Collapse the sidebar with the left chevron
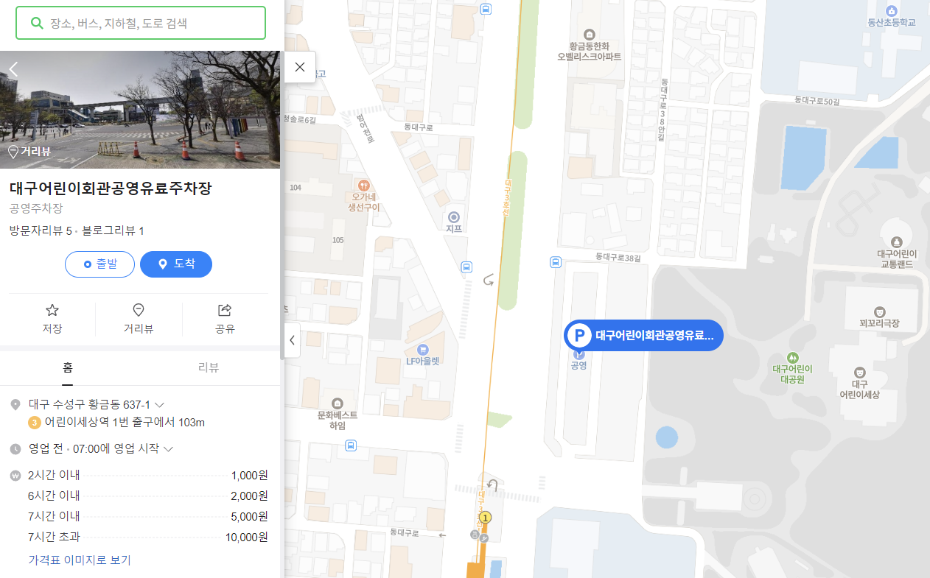Image resolution: width=930 pixels, height=578 pixels. click(292, 340)
